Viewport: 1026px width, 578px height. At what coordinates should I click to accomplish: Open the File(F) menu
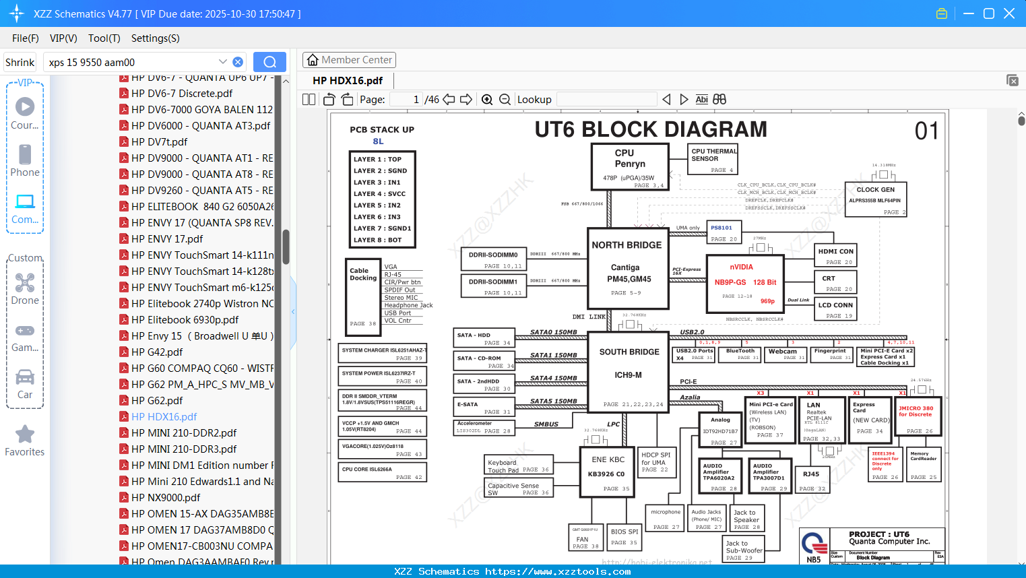point(26,38)
